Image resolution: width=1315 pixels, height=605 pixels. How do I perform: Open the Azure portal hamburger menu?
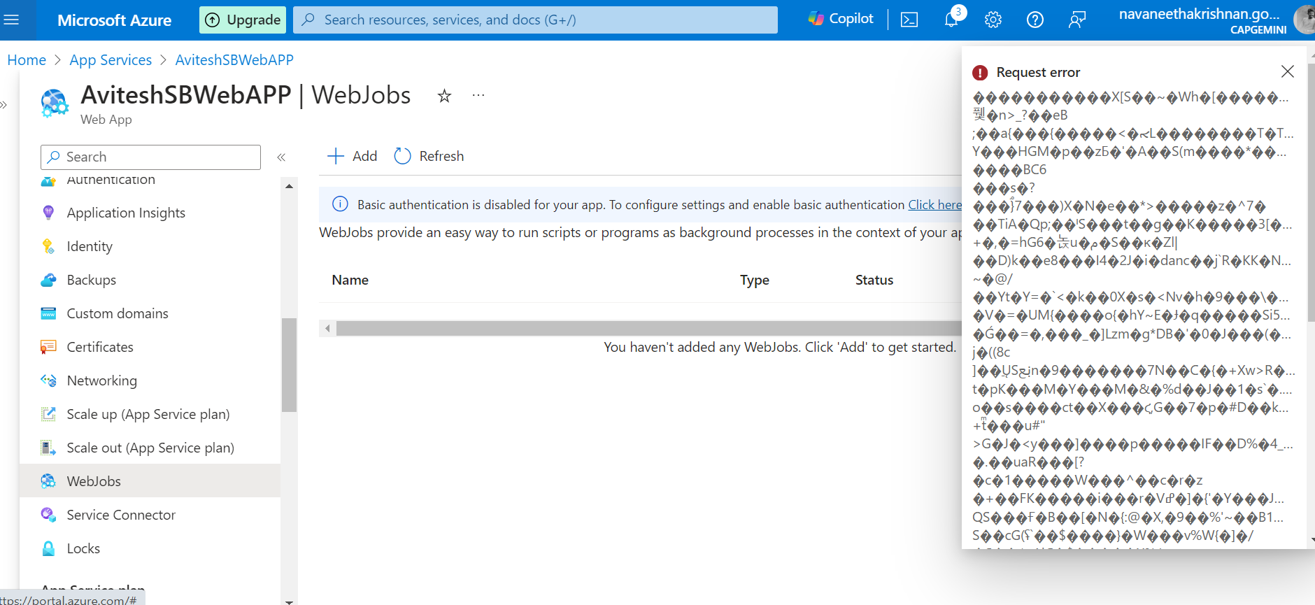(11, 20)
